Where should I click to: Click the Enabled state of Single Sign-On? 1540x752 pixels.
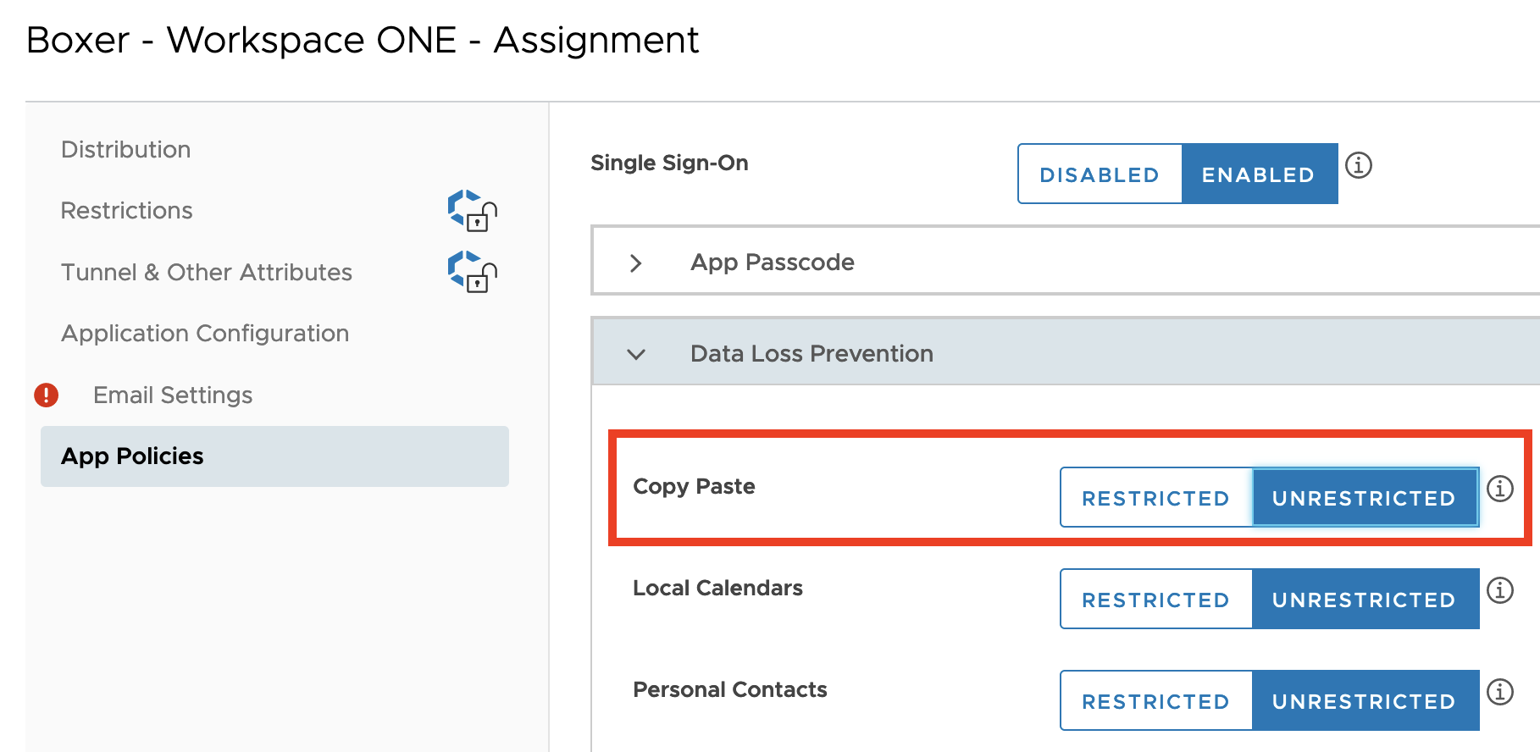pyautogui.click(x=1258, y=174)
